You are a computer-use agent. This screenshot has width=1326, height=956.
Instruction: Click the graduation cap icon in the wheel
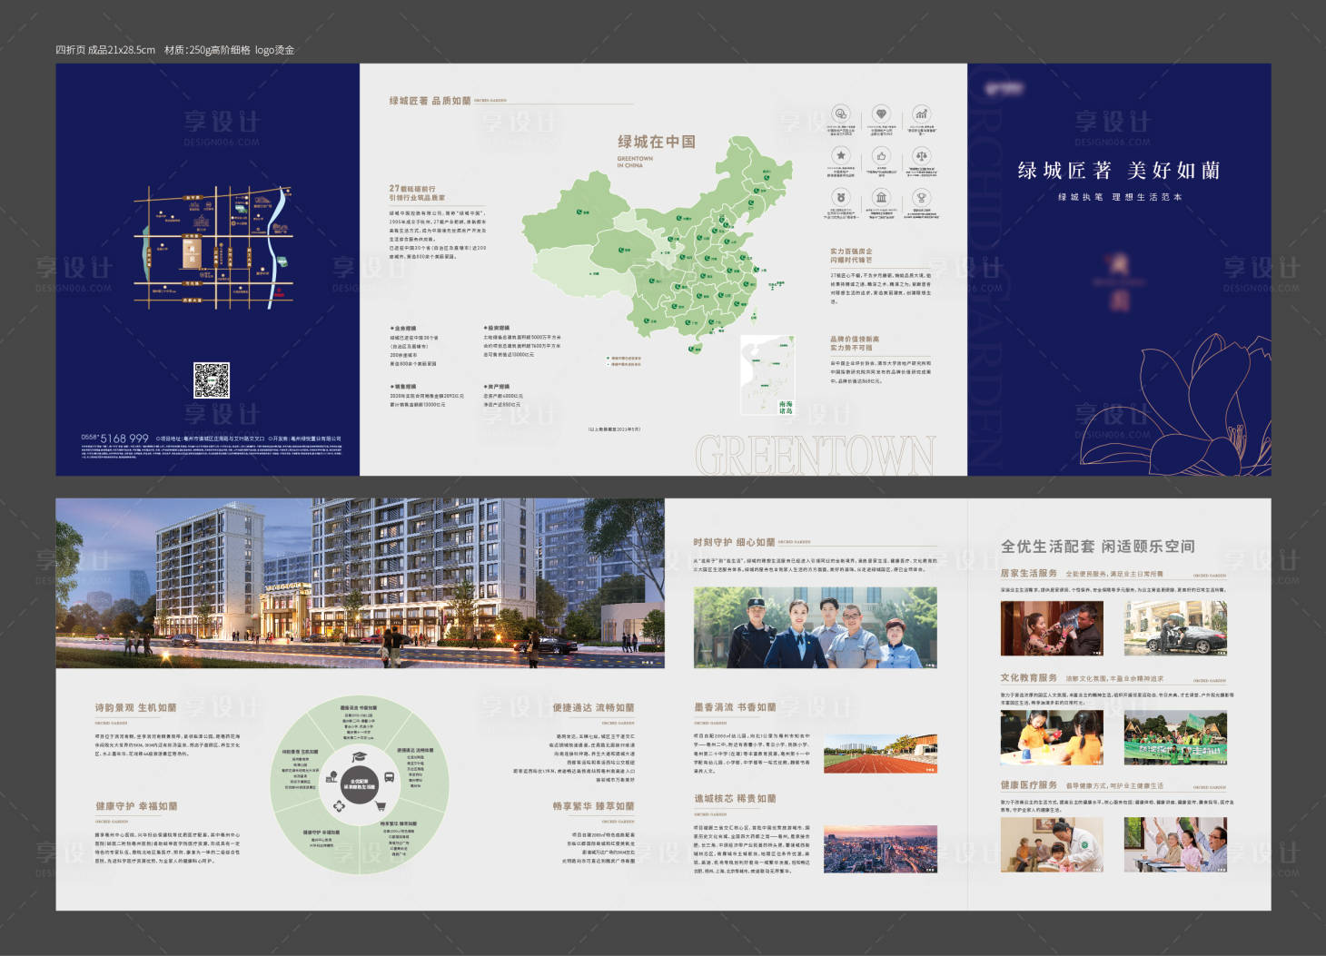tap(359, 757)
